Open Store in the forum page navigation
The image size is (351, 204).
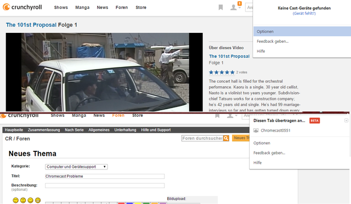click(138, 115)
